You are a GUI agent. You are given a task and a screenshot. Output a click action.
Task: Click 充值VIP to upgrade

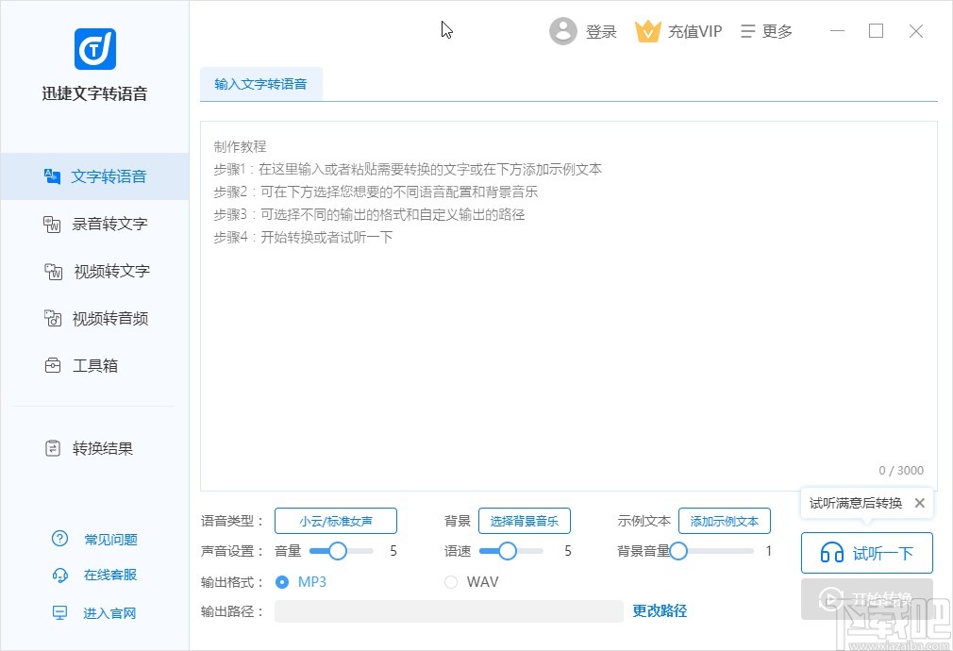click(678, 30)
